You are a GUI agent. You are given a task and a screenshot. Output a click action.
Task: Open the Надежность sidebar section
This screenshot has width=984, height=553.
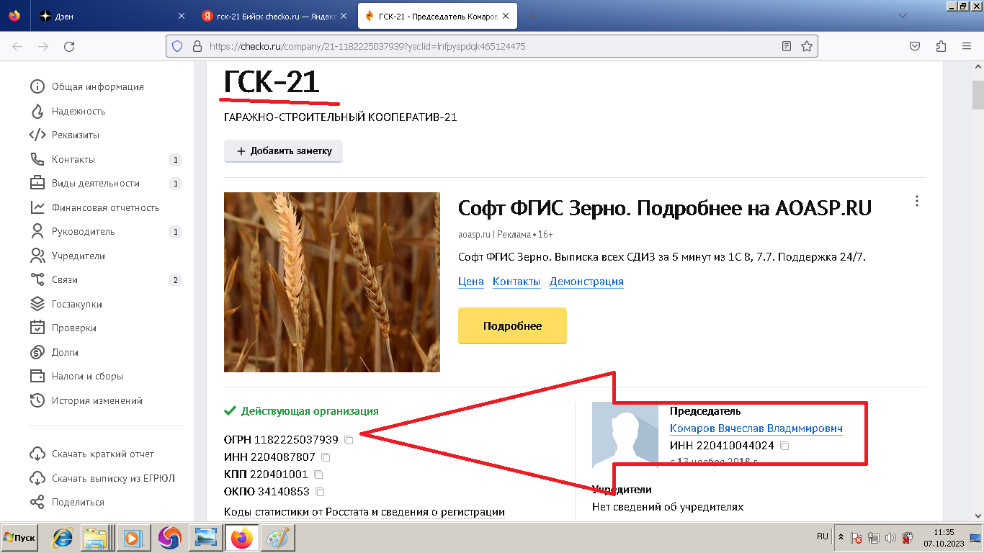coord(78,111)
